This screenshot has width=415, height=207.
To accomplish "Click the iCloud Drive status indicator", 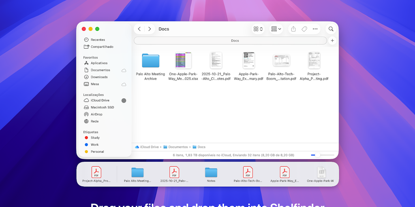I will click(x=124, y=101).
